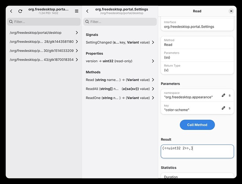Open object path ending gtk1443581180
The height and width of the screenshot is (184, 242).
click(44, 42)
